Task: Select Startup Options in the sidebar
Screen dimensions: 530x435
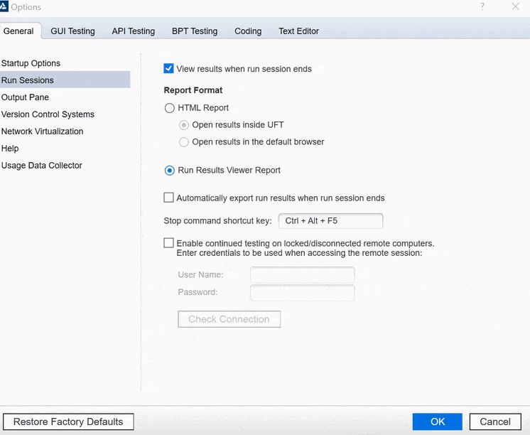Action: coord(31,63)
